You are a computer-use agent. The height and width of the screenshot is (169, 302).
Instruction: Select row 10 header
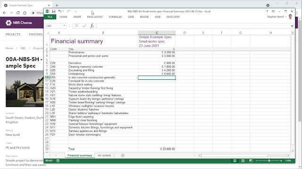(x=47, y=77)
